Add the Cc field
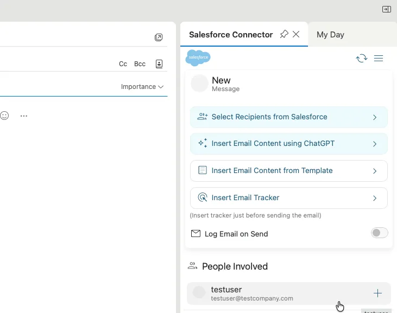 pos(123,63)
